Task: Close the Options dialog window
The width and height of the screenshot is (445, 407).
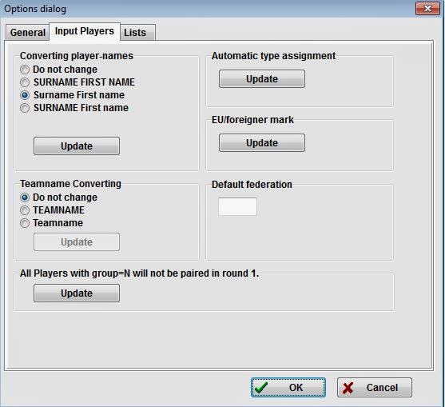Action: [x=427, y=9]
